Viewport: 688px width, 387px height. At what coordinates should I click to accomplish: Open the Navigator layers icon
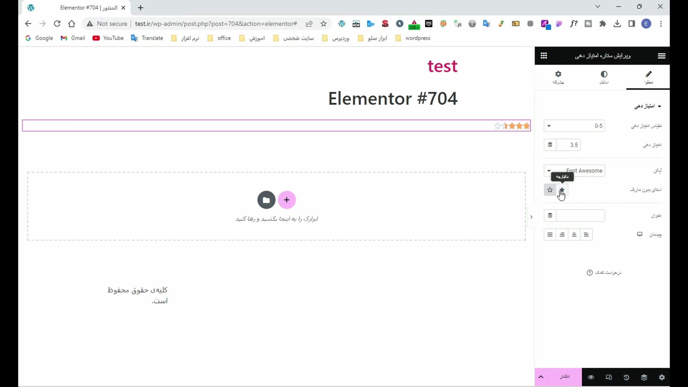coord(644,377)
